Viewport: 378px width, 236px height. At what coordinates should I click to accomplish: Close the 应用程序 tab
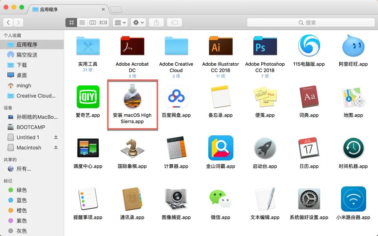click(103, 9)
